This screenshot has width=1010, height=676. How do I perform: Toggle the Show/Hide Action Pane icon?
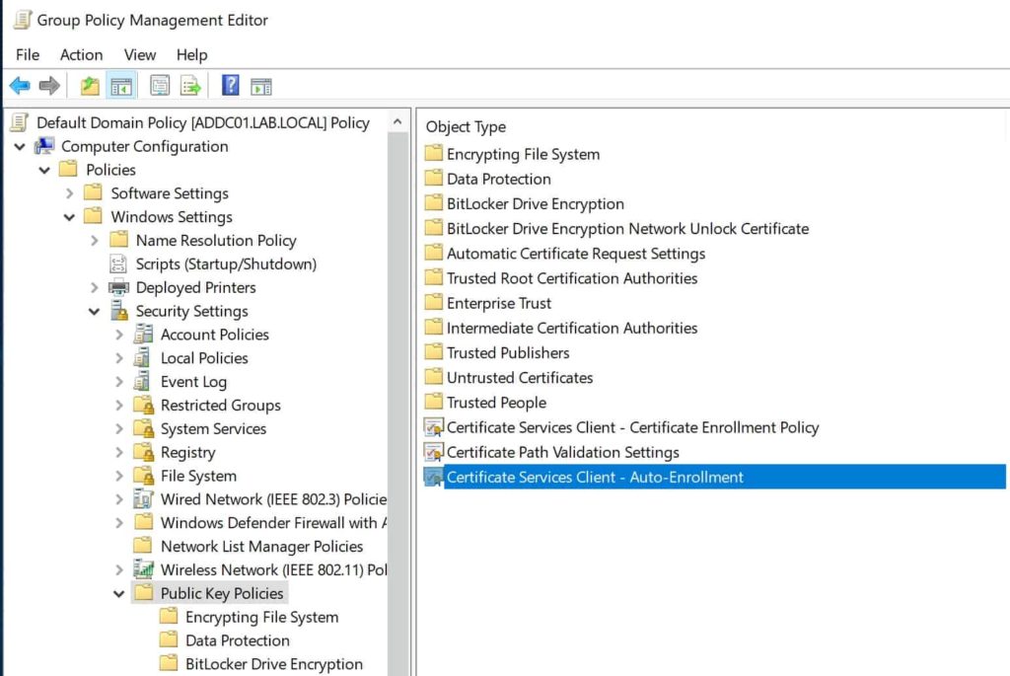pyautogui.click(x=260, y=87)
